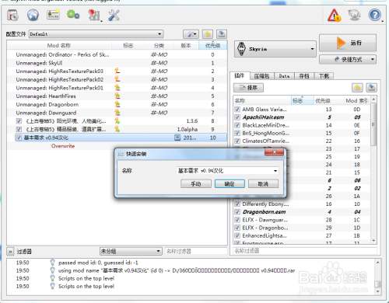389x303 pixels.
Task: Click the green gears executables icon
Action: pos(73,15)
